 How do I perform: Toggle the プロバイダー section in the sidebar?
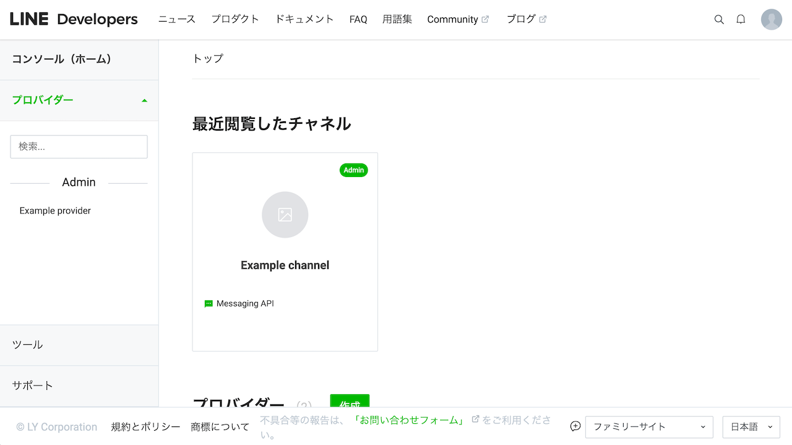[x=43, y=100]
